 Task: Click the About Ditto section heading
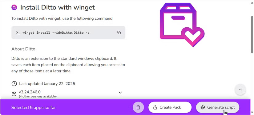[x=23, y=49]
